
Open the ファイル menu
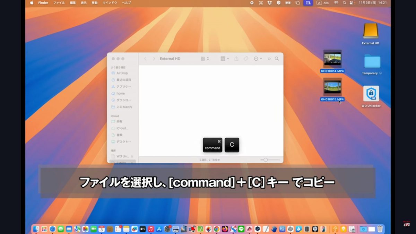tap(59, 3)
